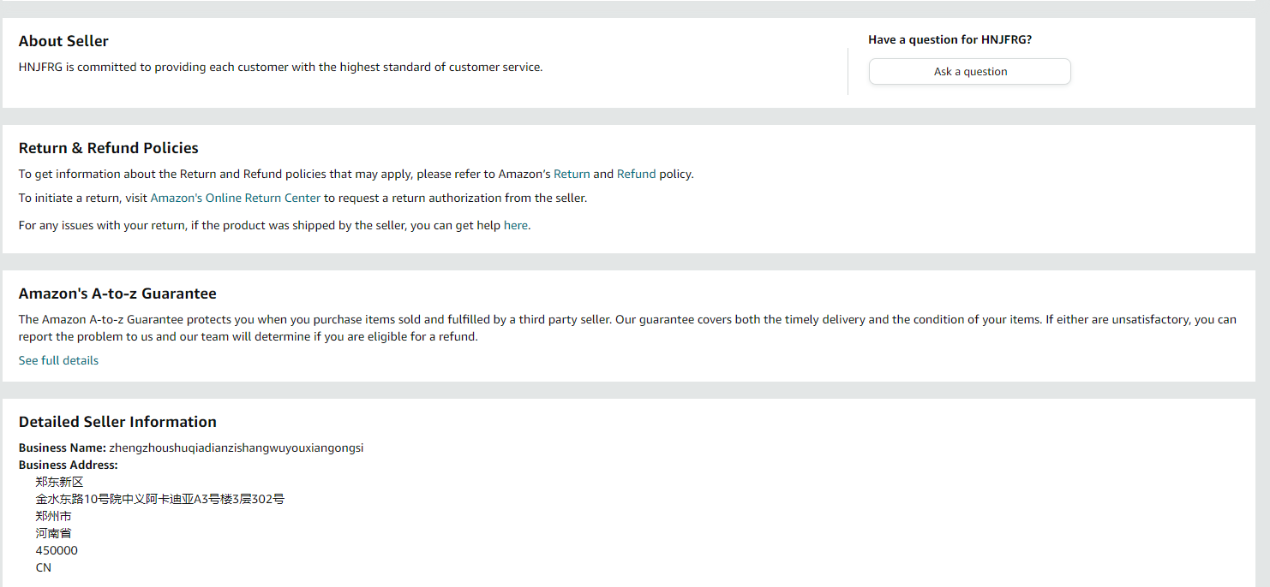Click the country code CN
The width and height of the screenshot is (1270, 587).
(44, 567)
